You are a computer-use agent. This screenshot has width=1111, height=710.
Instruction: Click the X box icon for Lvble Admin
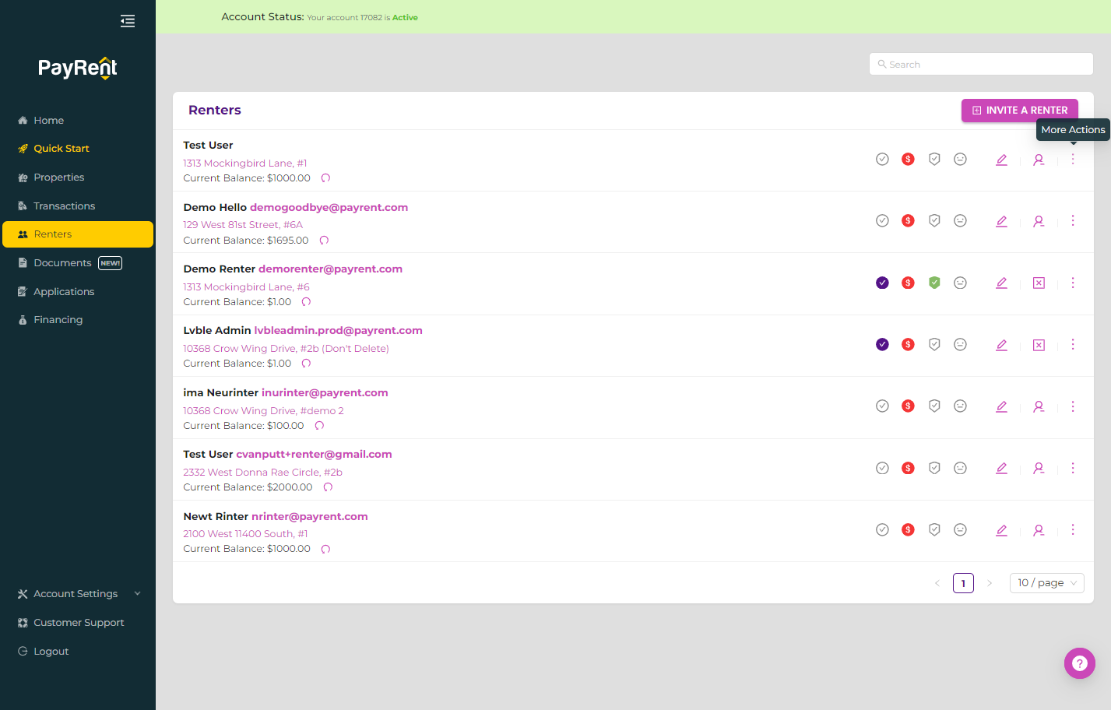click(x=1039, y=345)
